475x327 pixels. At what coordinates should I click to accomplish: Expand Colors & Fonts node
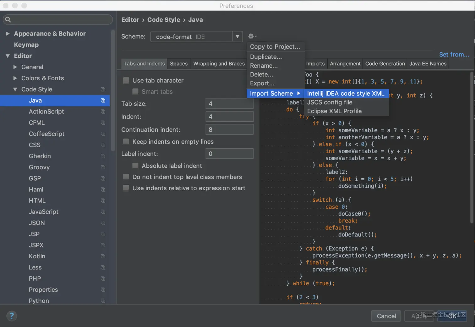coord(15,78)
